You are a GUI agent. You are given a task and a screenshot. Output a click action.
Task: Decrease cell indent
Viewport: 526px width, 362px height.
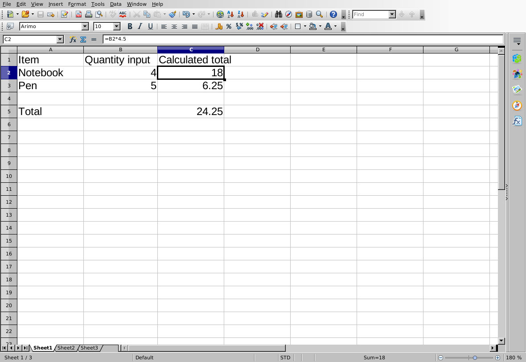[274, 26]
